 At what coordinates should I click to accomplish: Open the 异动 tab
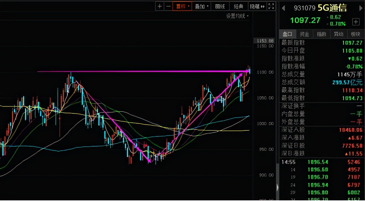point(339,34)
